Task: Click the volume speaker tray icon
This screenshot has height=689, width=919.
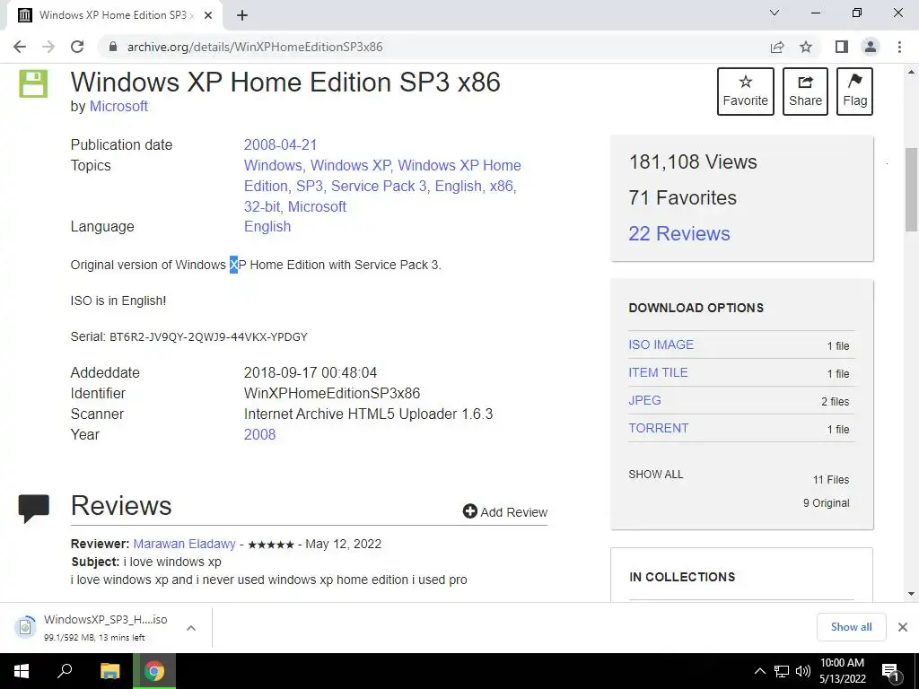Action: (803, 671)
